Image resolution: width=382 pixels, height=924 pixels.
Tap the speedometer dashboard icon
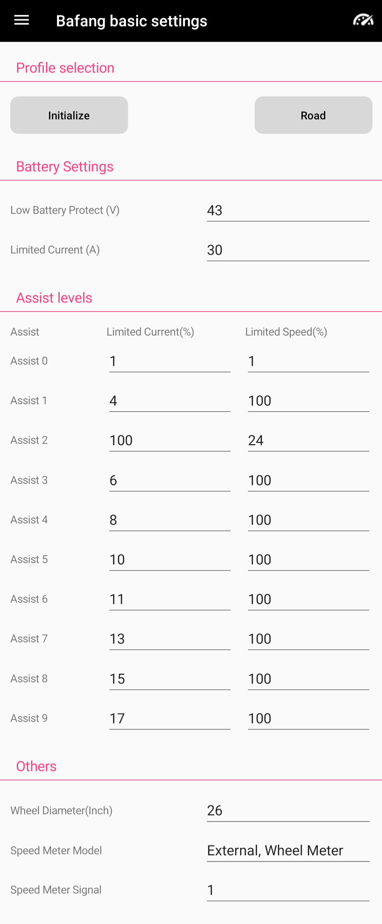[x=363, y=21]
